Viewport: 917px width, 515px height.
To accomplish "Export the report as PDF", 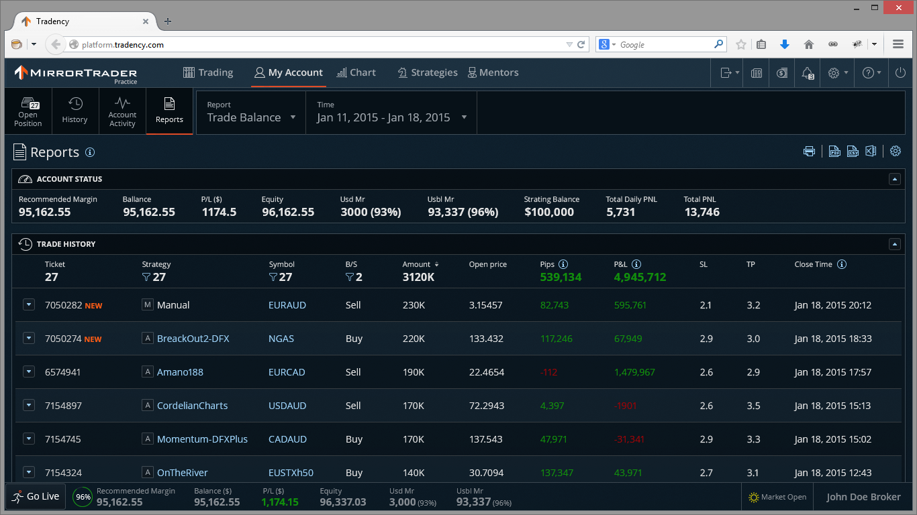I will point(834,151).
